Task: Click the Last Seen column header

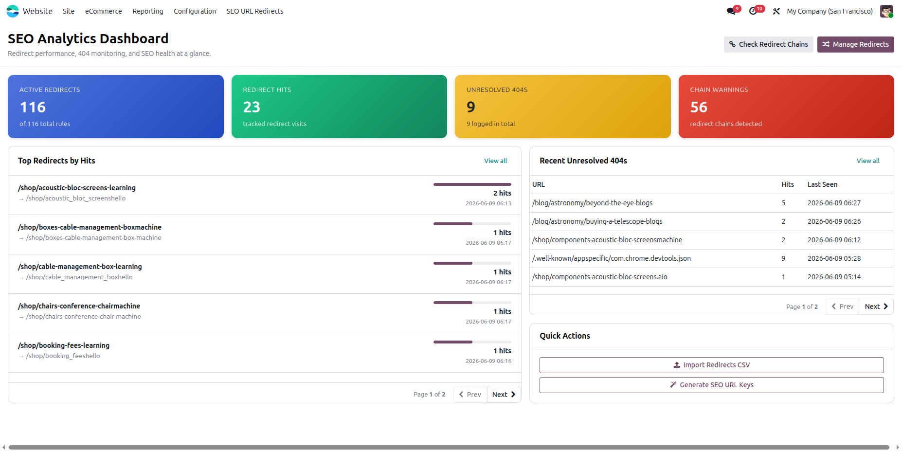Action: point(822,184)
